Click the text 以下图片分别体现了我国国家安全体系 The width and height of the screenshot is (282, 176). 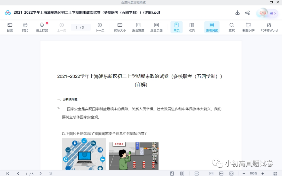pos(104,134)
